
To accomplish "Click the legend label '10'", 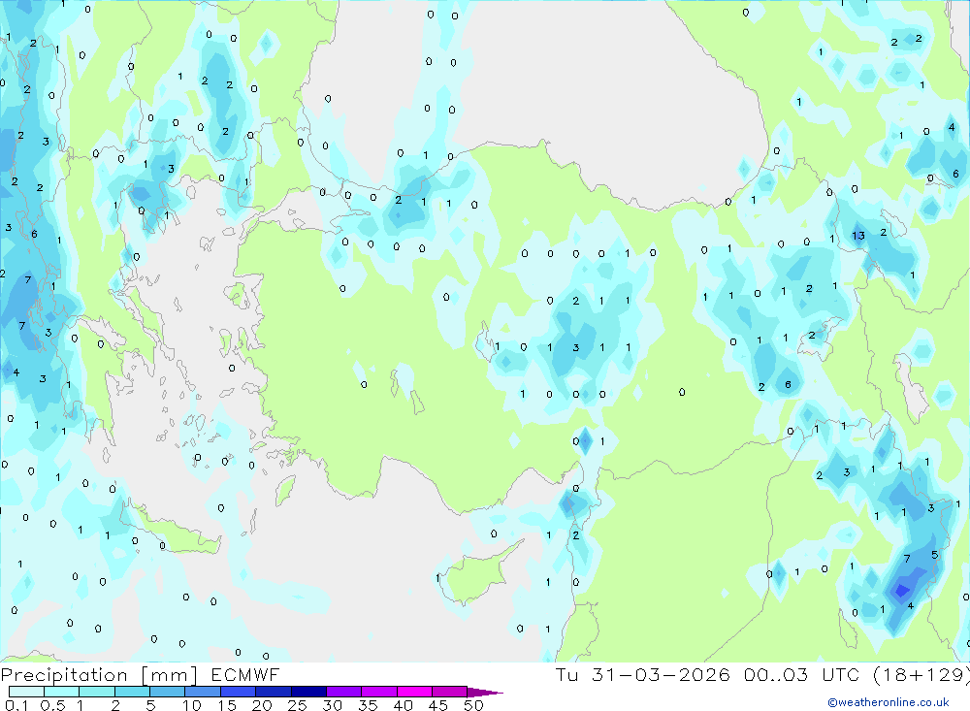I will [x=192, y=705].
